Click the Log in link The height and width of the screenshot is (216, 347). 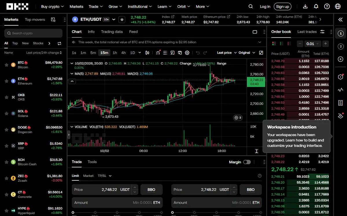pos(265,6)
